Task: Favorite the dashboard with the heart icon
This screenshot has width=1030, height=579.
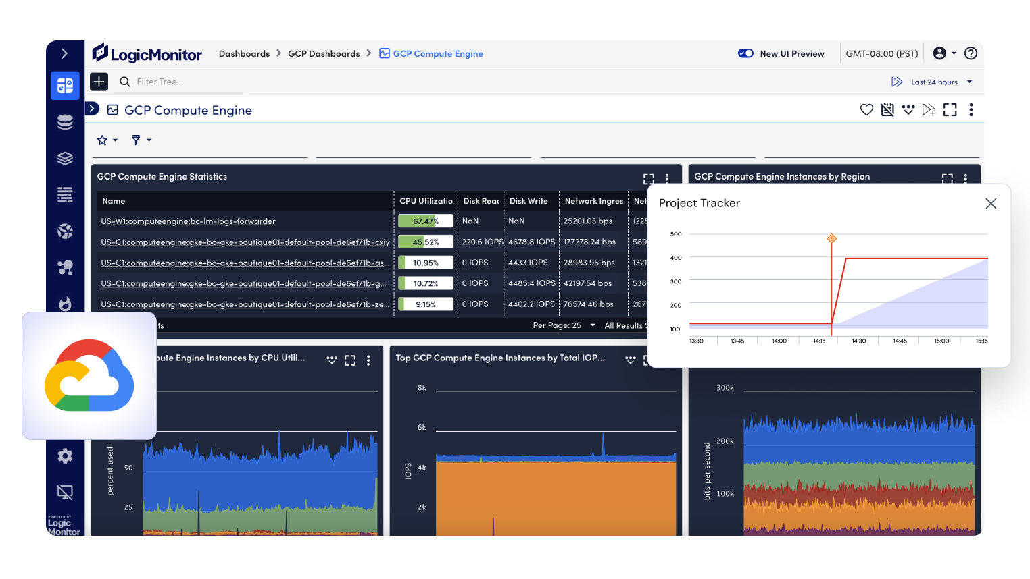Action: pos(866,109)
